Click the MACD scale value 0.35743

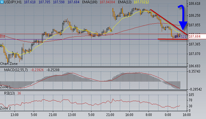pyautogui.click(x=194, y=71)
